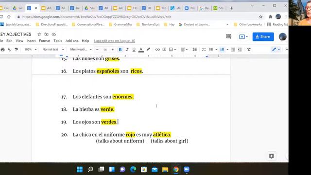Open the Format menu
The image size is (311, 175).
point(45,41)
